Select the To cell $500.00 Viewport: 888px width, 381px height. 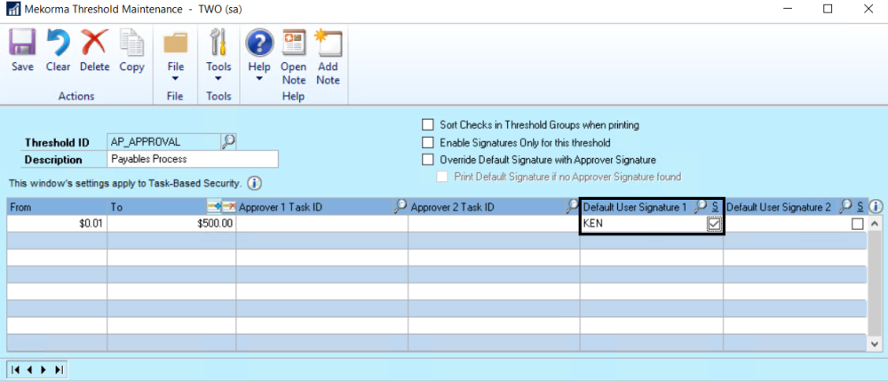171,224
